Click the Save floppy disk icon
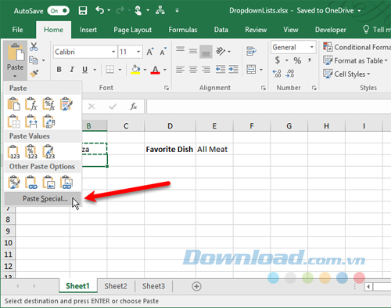Screen dimensions: 391x308 pos(83,10)
